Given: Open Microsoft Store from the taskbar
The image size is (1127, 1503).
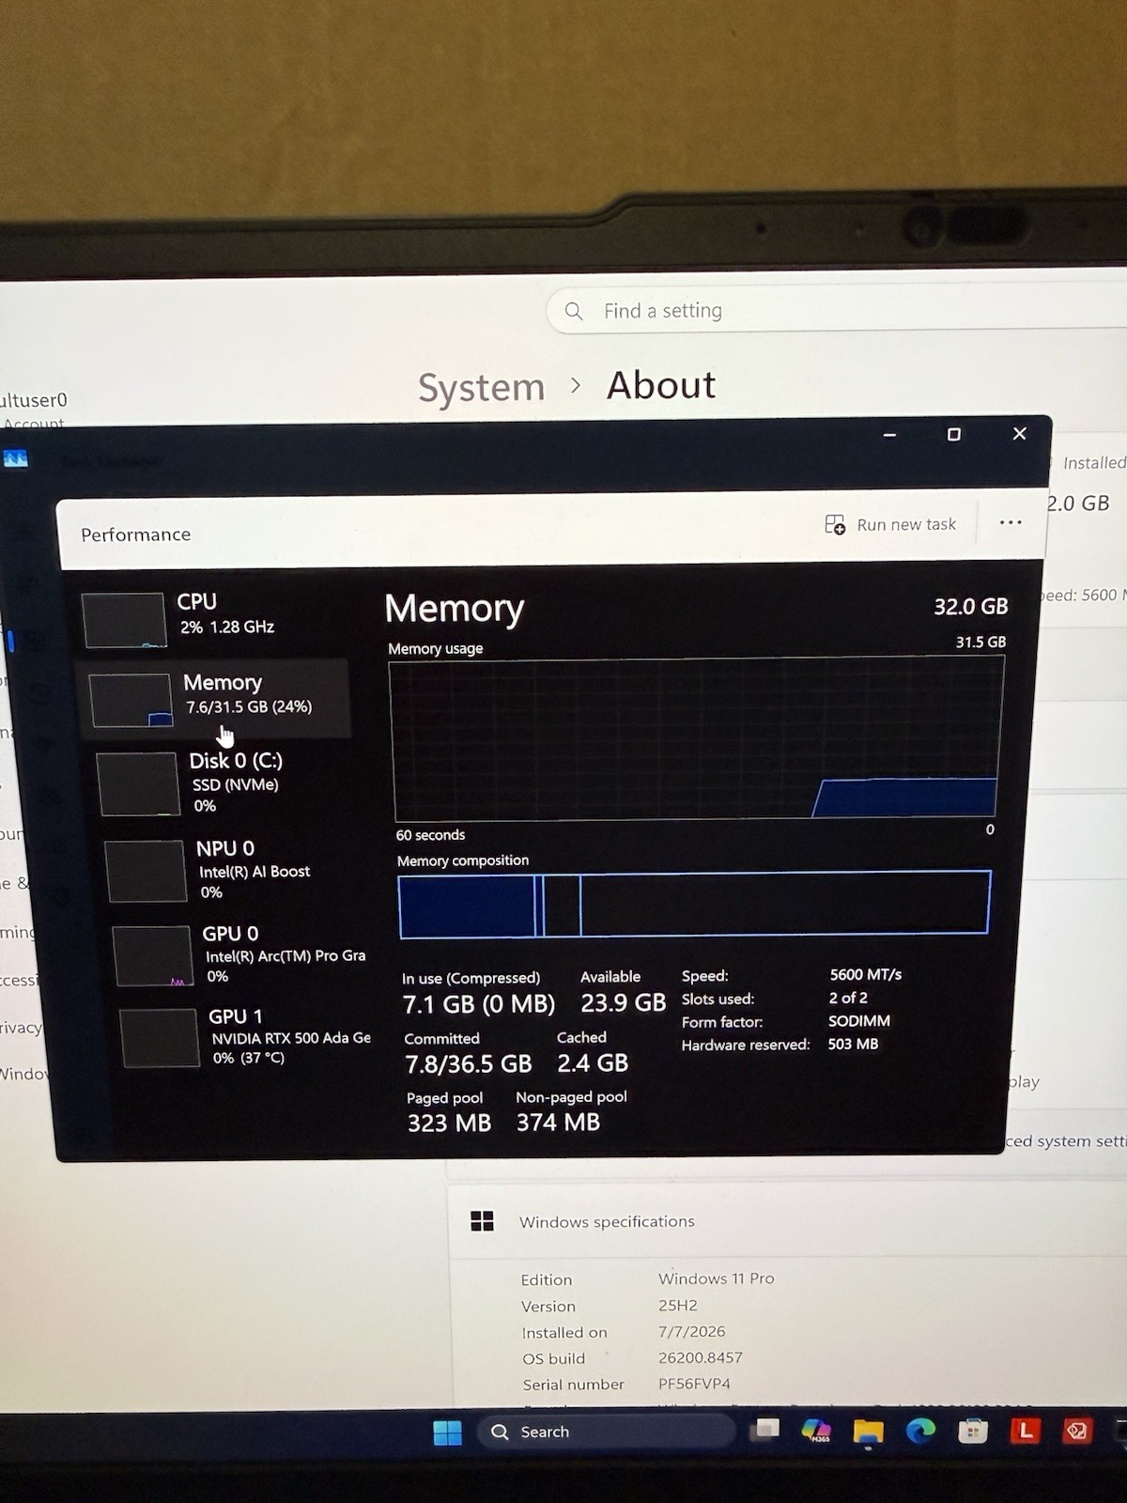Looking at the screenshot, I should click(972, 1431).
